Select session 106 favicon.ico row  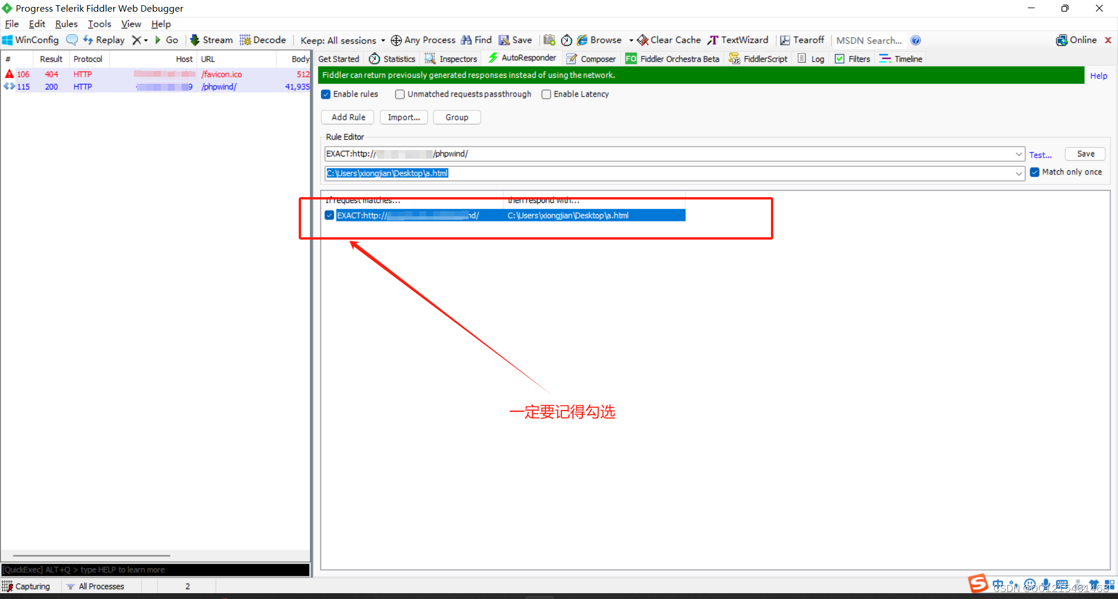pos(155,74)
